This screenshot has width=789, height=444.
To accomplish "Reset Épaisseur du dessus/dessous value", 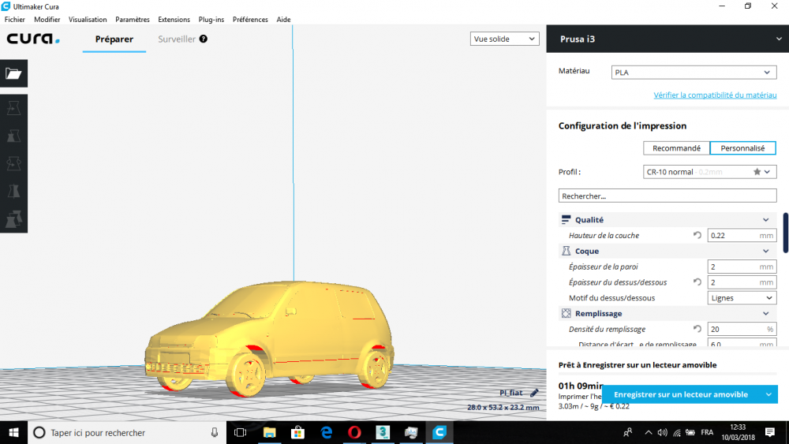I will click(x=697, y=282).
